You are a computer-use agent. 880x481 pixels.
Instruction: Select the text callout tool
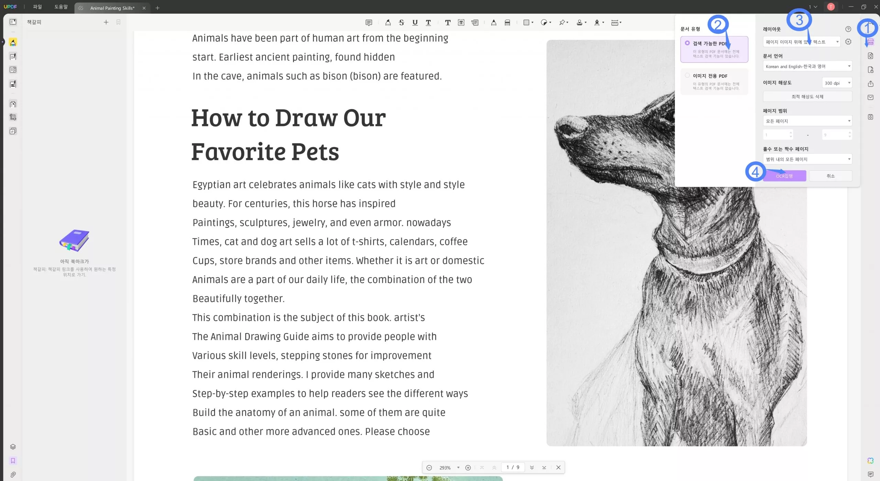[475, 23]
